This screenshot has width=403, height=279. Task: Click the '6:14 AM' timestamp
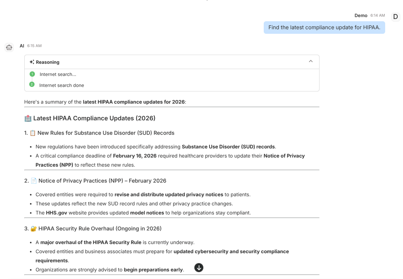[x=378, y=16]
